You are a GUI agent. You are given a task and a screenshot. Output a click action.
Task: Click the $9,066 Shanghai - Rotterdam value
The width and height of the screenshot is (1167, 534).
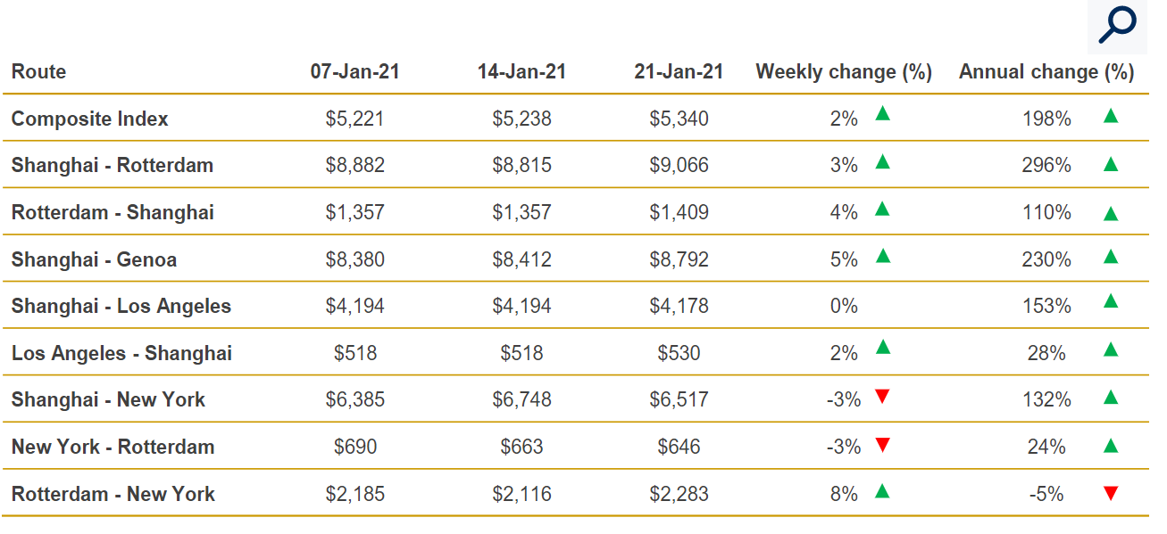coord(679,166)
